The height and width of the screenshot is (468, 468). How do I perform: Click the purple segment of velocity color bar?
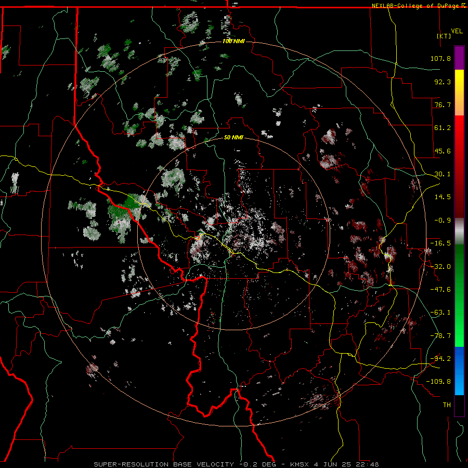point(459,58)
